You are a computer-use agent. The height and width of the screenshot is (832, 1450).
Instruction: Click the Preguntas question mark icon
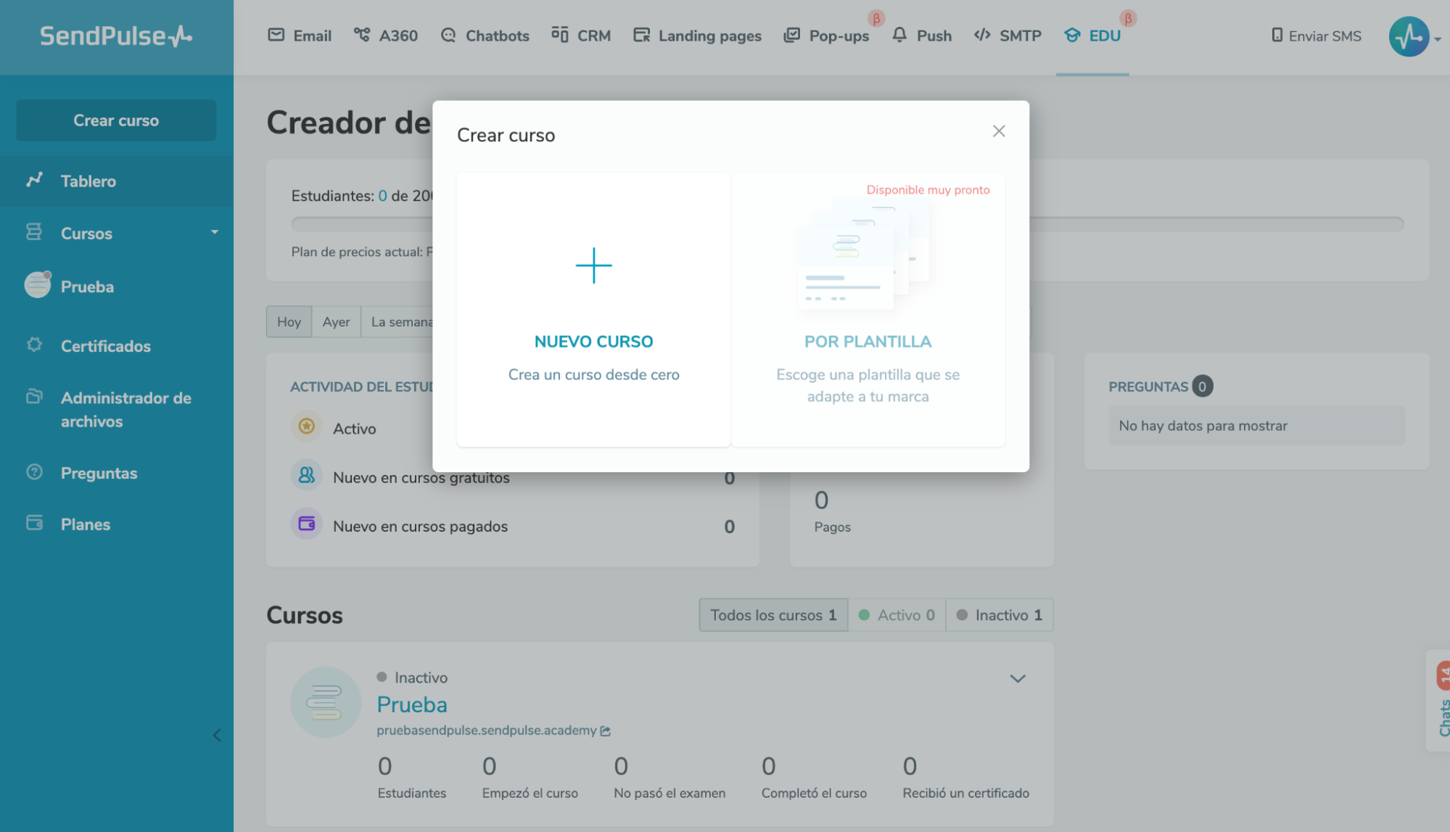click(x=34, y=471)
